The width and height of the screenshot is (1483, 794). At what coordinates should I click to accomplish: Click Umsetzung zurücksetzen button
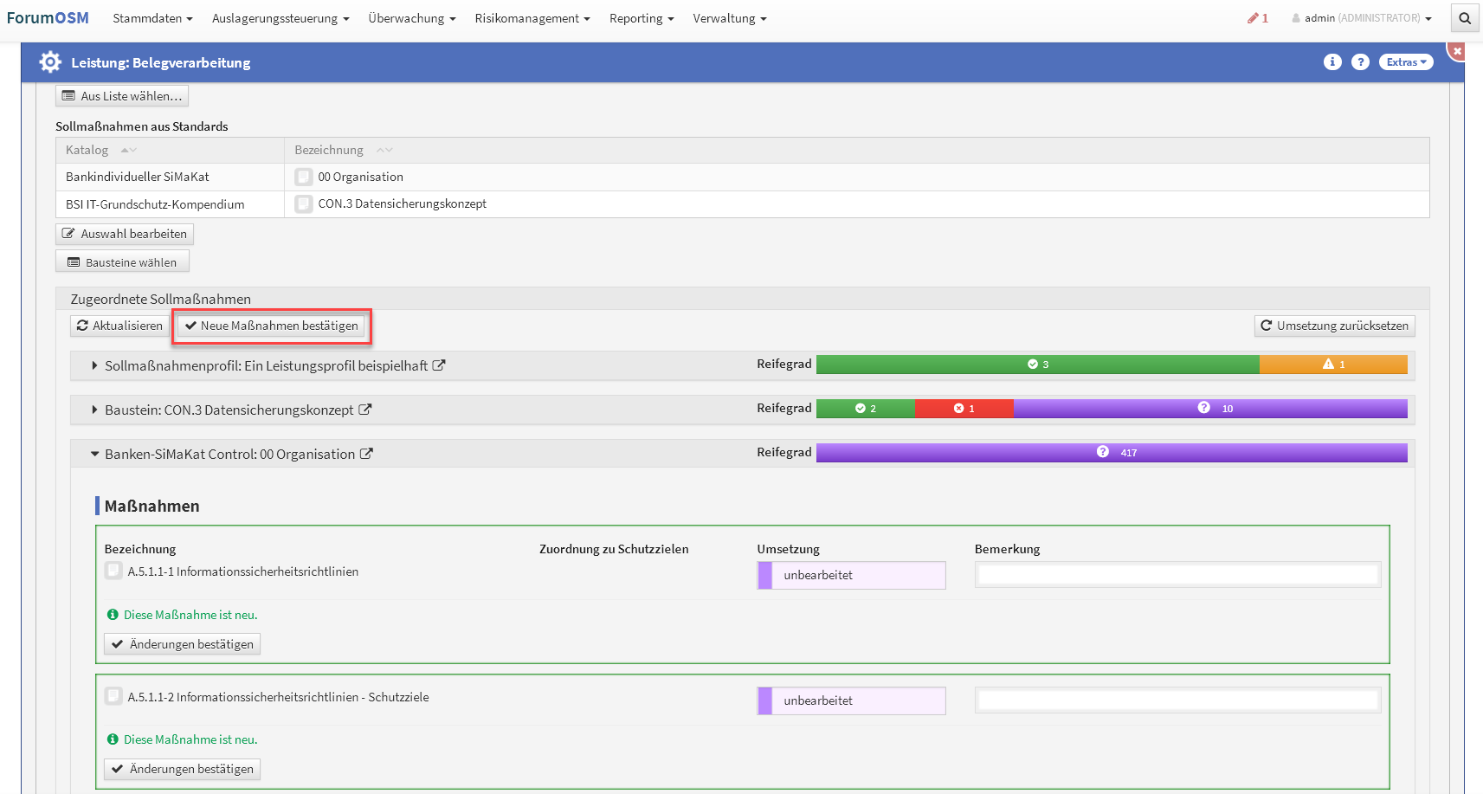pyautogui.click(x=1334, y=326)
